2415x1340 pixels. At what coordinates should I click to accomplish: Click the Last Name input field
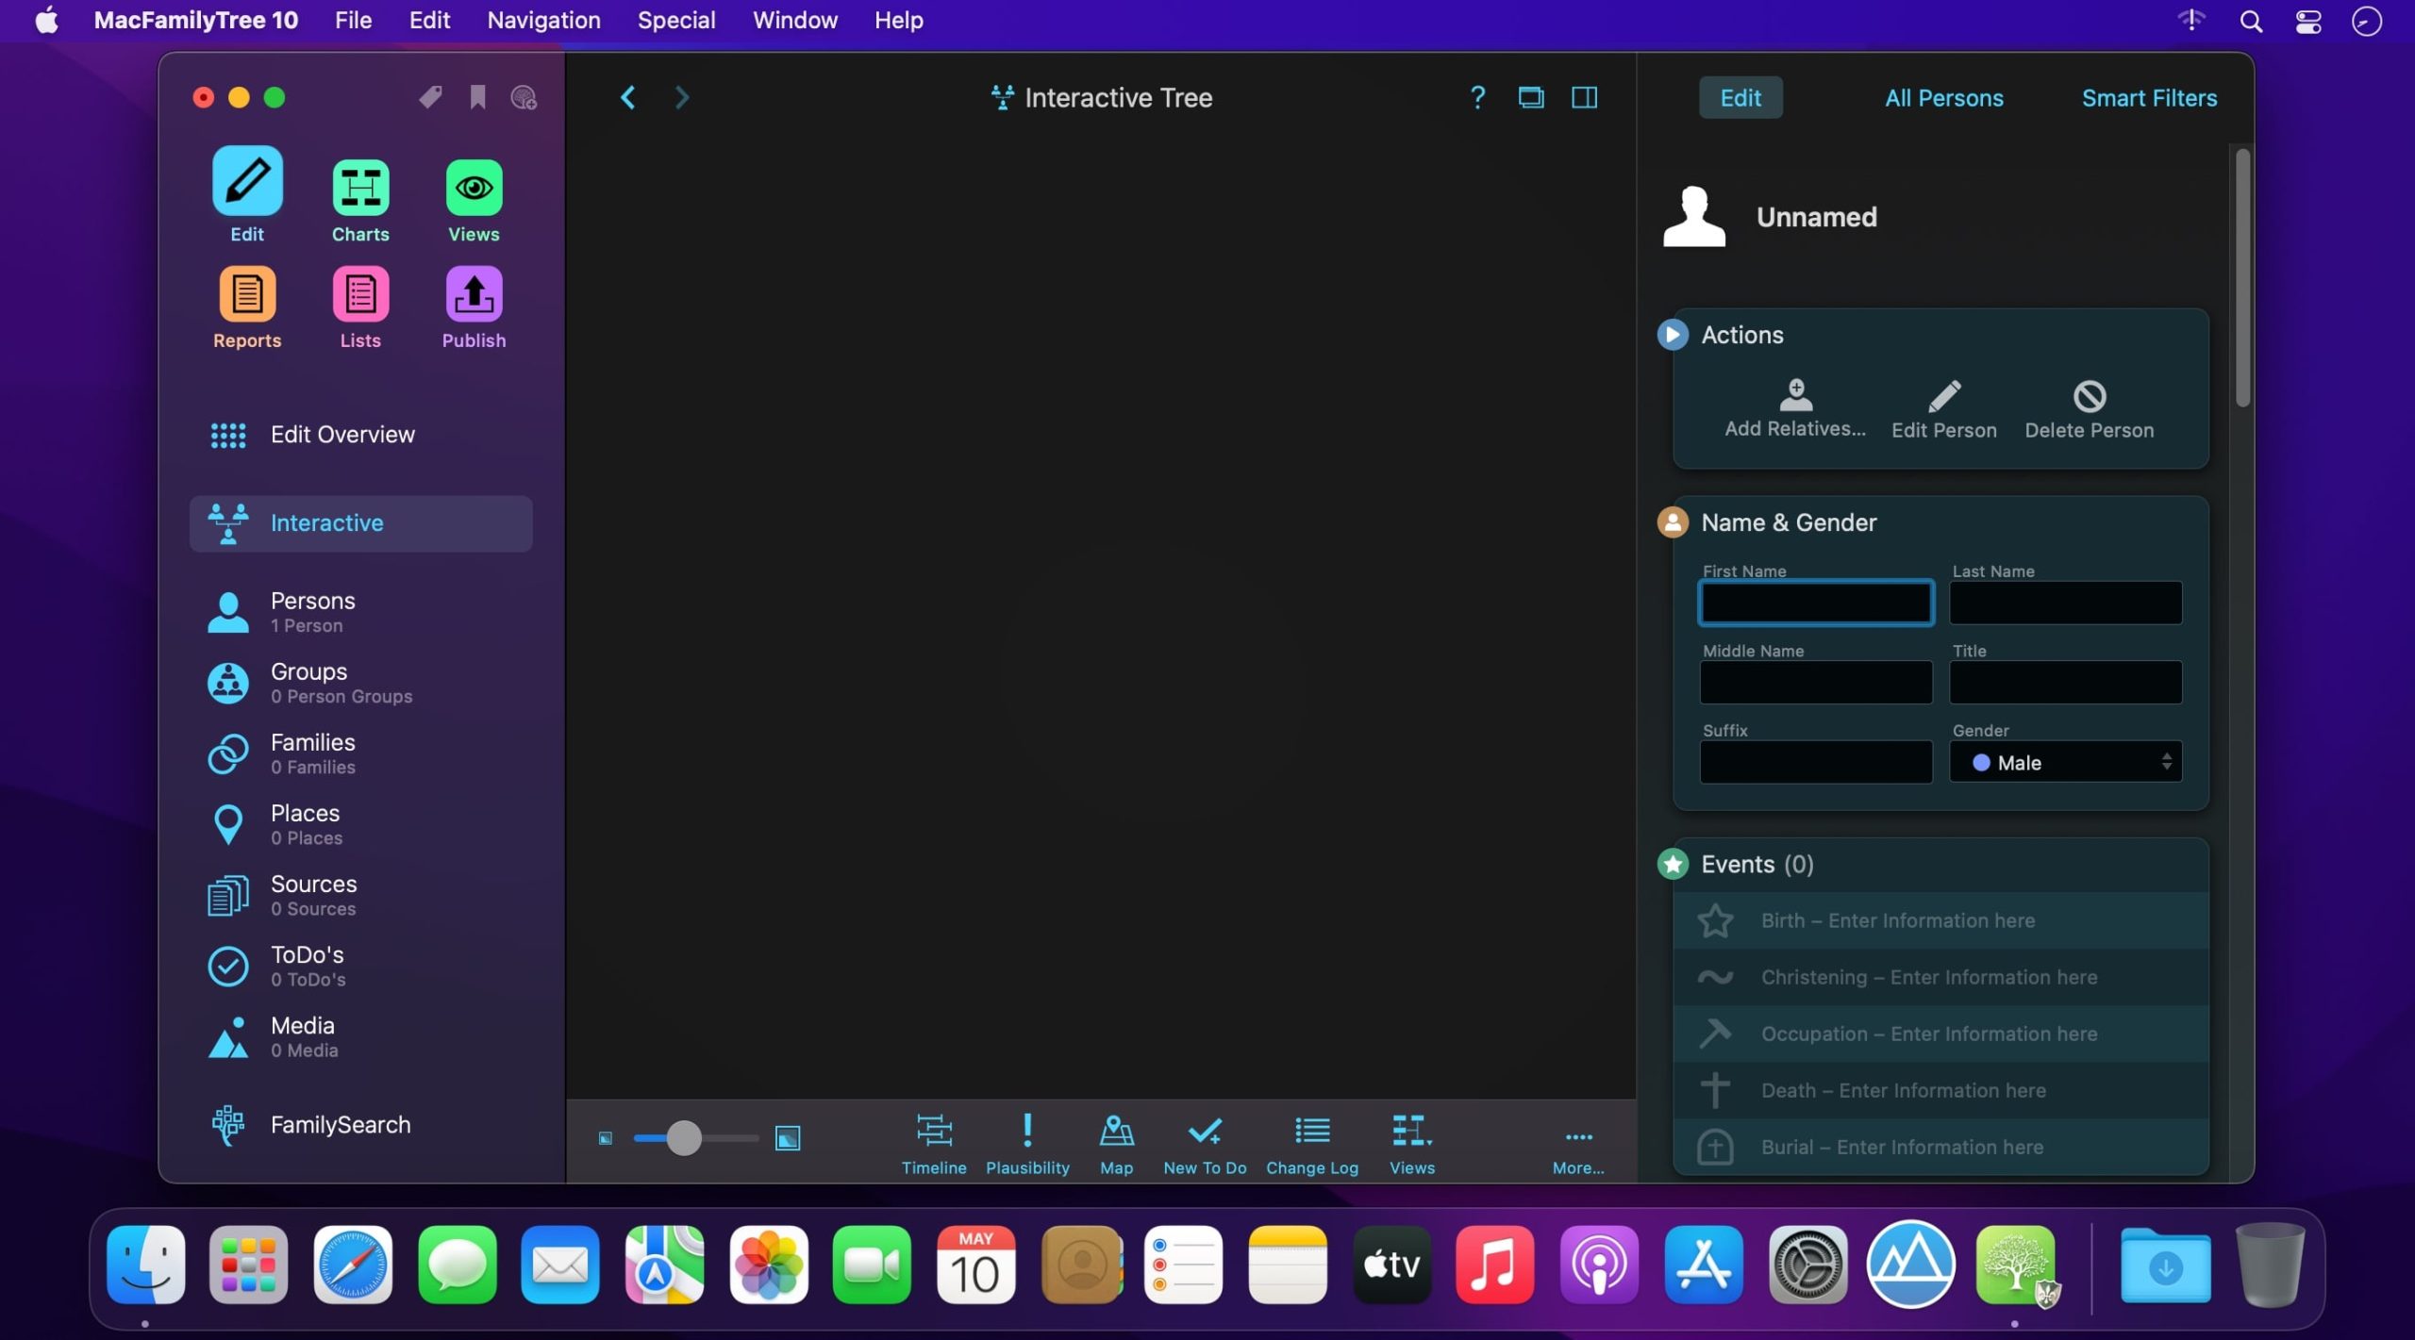click(x=2065, y=603)
